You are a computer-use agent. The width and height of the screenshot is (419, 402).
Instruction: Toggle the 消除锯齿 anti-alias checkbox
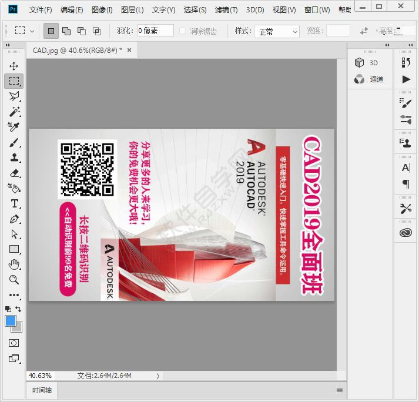pos(183,31)
